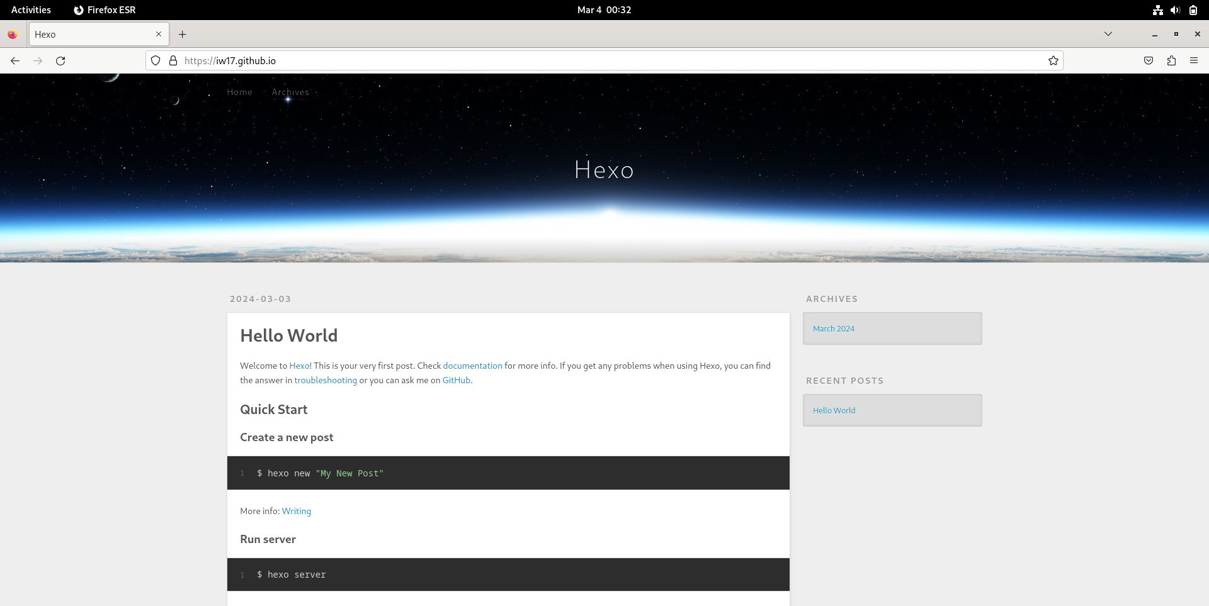Close the Hexo tab
This screenshot has width=1209, height=606.
159,34
